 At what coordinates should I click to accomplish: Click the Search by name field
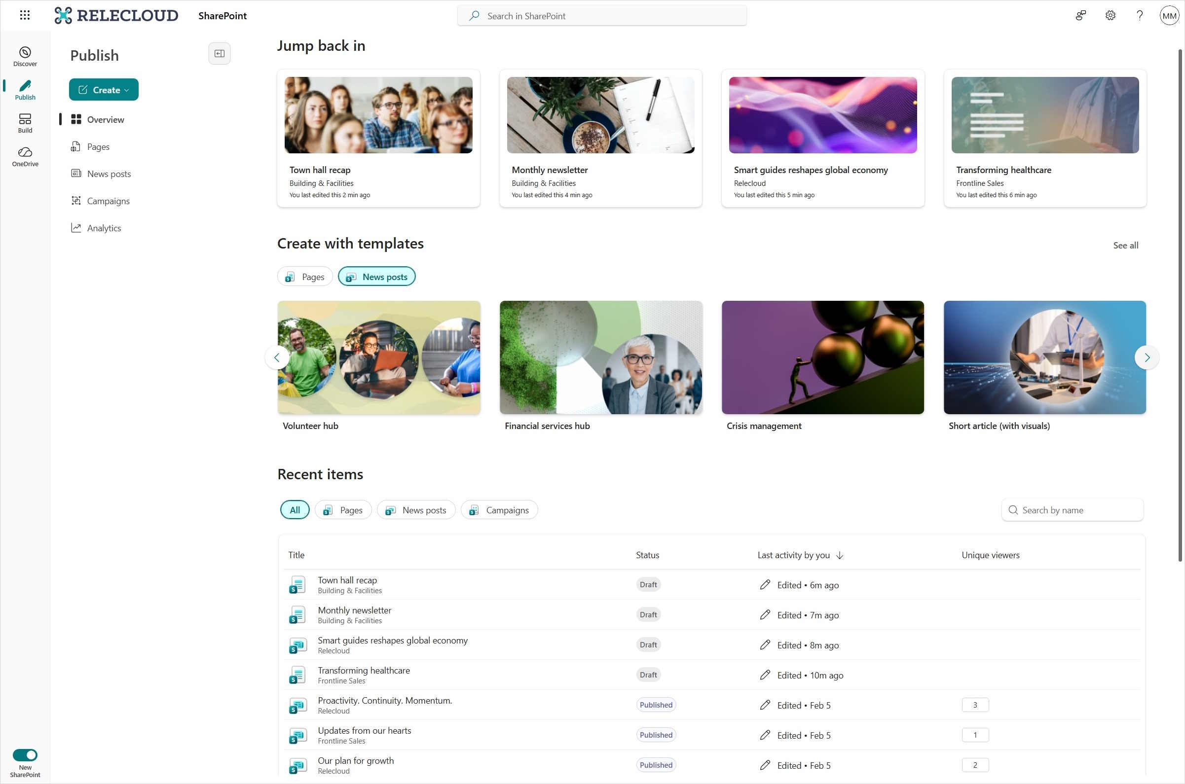1072,509
